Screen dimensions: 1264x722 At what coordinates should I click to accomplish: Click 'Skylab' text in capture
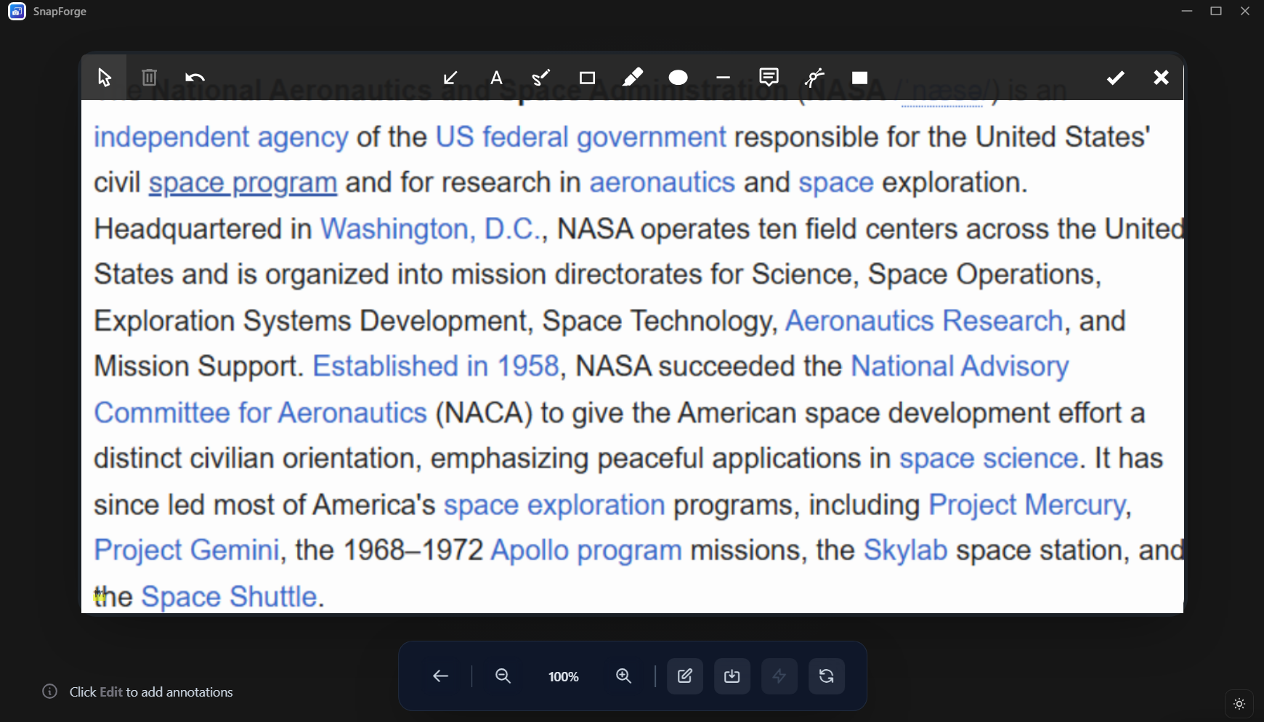tap(905, 551)
